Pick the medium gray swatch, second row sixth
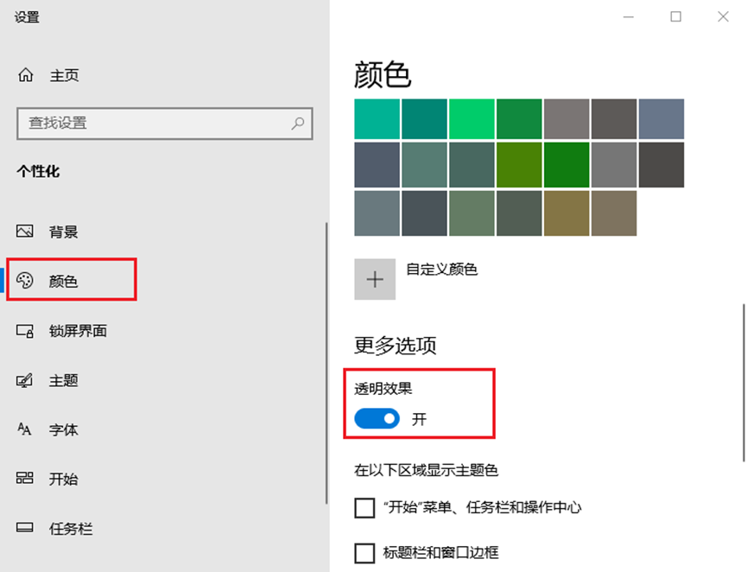 click(614, 165)
